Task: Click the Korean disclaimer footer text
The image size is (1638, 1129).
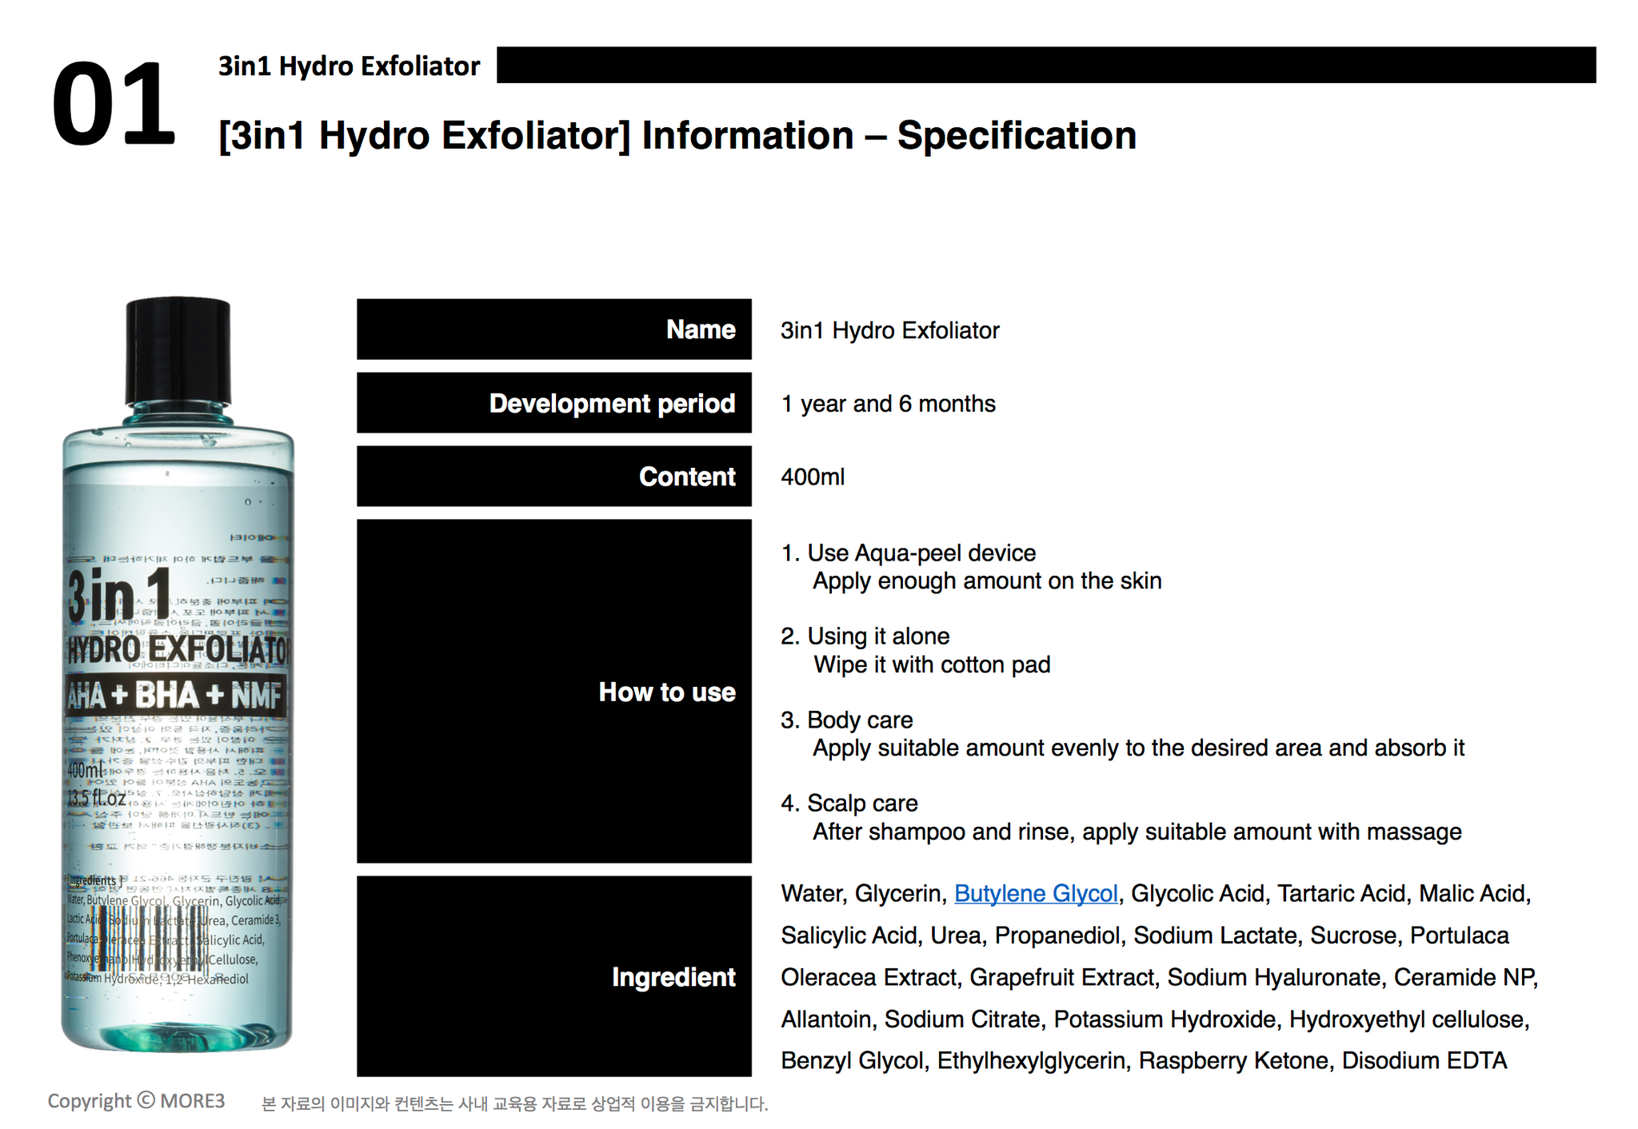Action: coord(514,1104)
